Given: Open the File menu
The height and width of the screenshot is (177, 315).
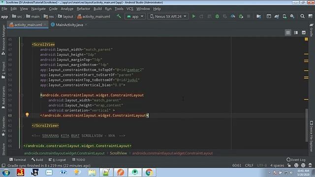Looking at the screenshot, I should click(4, 9).
